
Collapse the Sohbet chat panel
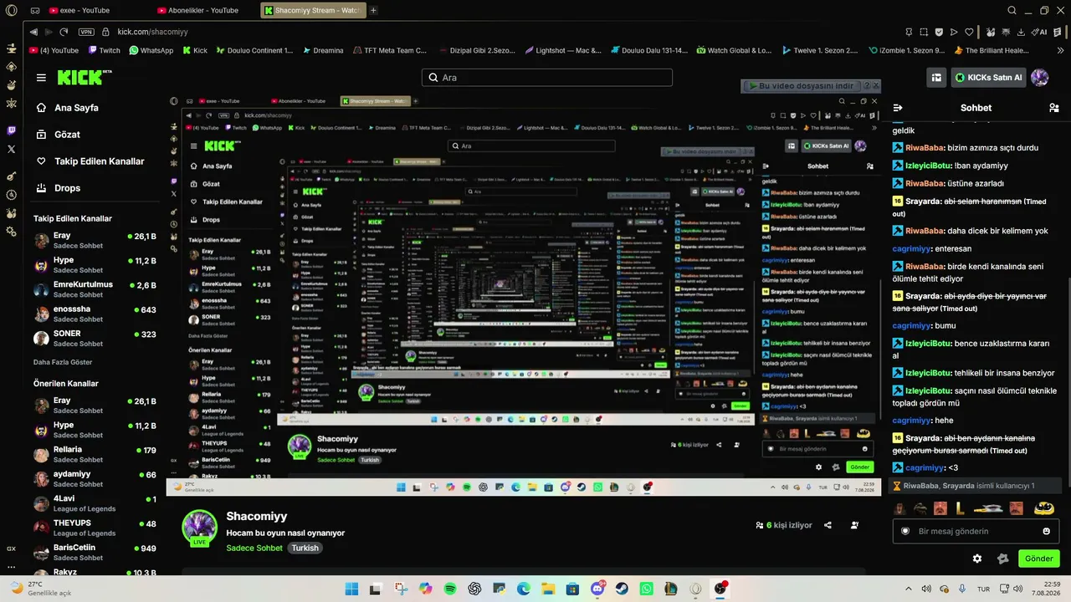[x=898, y=108]
